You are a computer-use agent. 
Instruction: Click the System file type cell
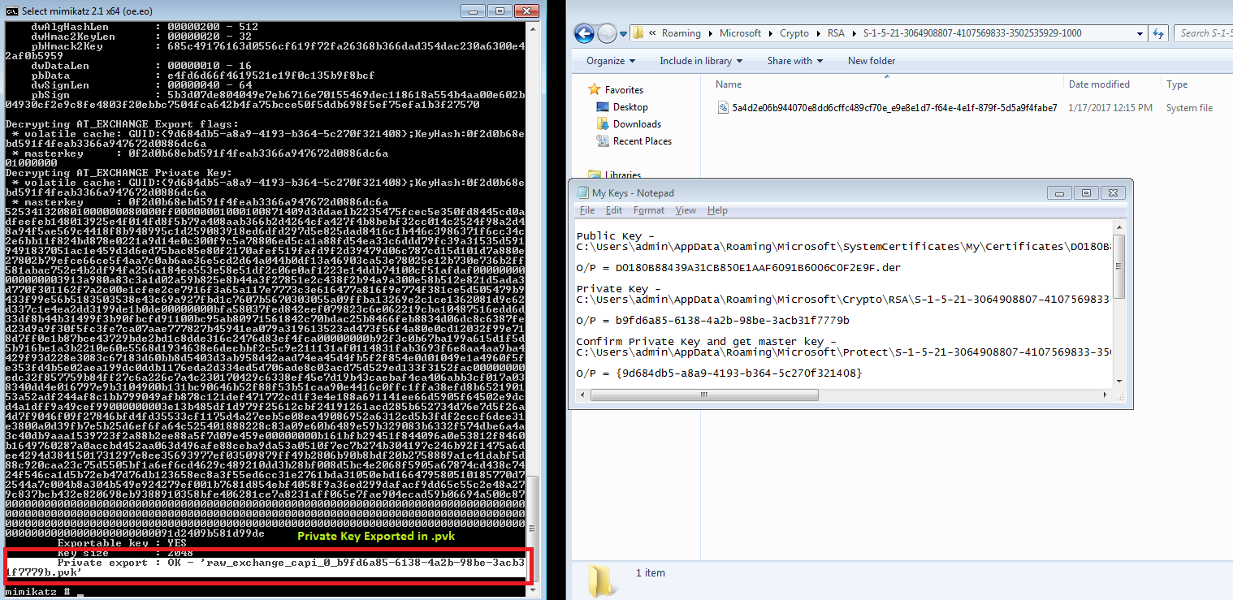1189,108
